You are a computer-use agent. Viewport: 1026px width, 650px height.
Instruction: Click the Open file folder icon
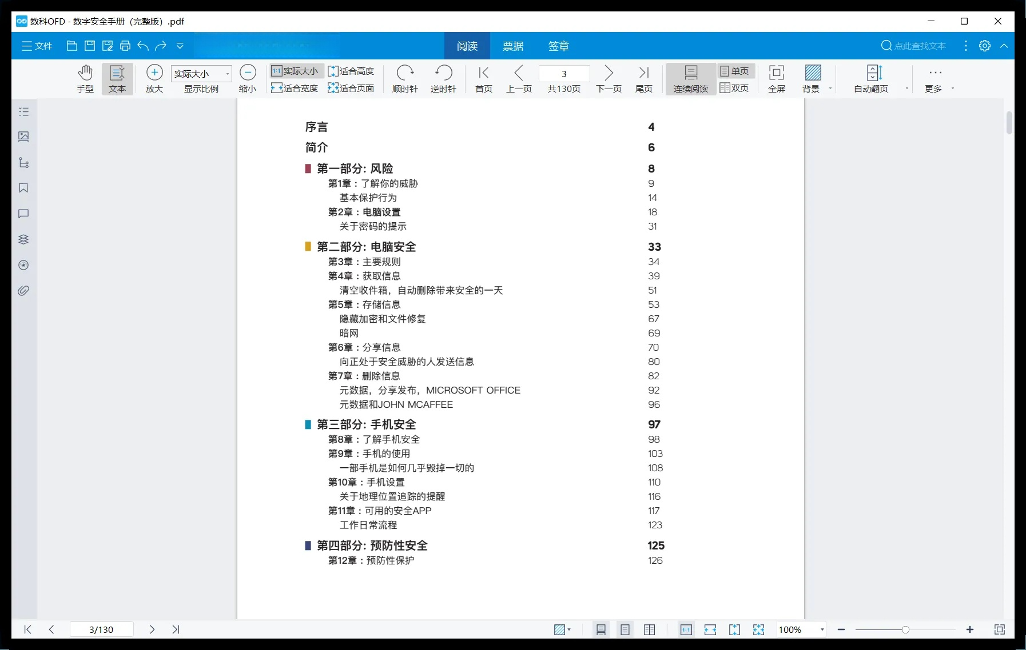pos(71,46)
